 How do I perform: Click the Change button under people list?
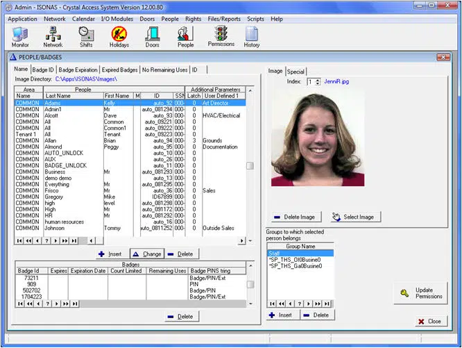pos(146,254)
